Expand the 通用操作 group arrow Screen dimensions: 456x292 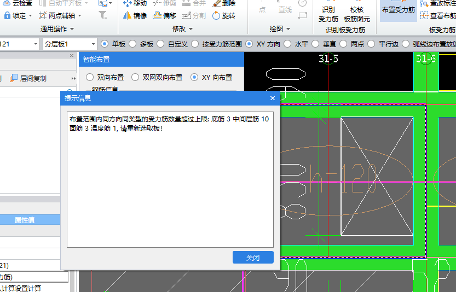(72, 29)
